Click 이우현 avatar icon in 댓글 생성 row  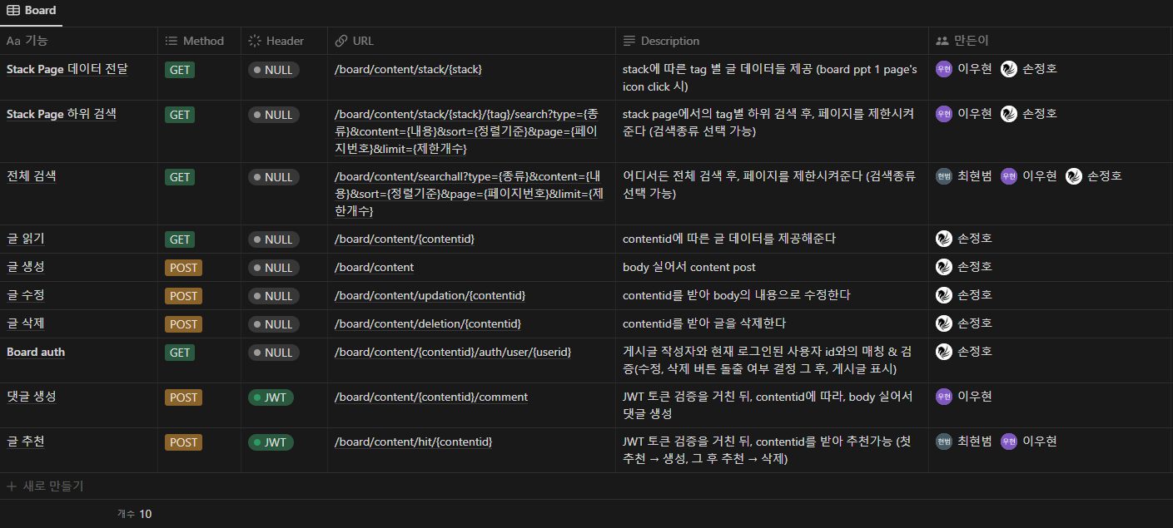click(944, 397)
